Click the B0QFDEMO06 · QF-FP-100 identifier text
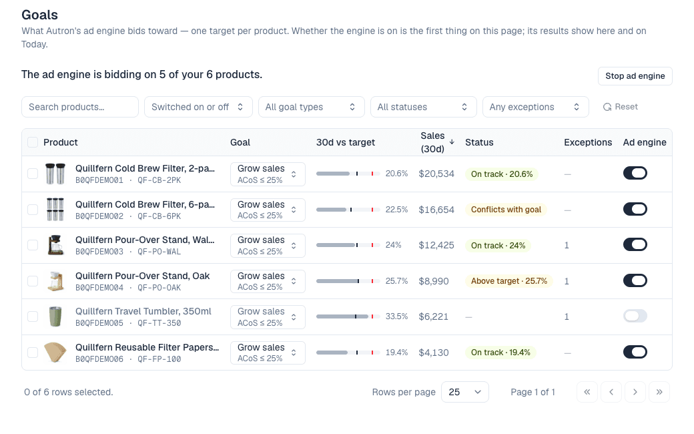Image resolution: width=694 pixels, height=434 pixels. (x=128, y=359)
